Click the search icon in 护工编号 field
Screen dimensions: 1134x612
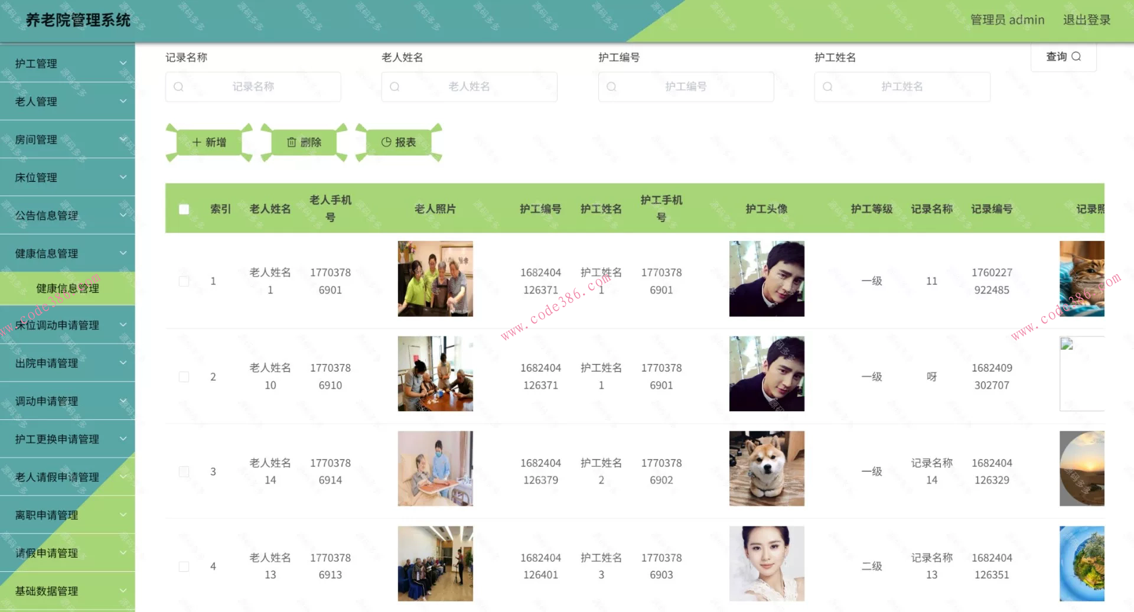click(611, 87)
